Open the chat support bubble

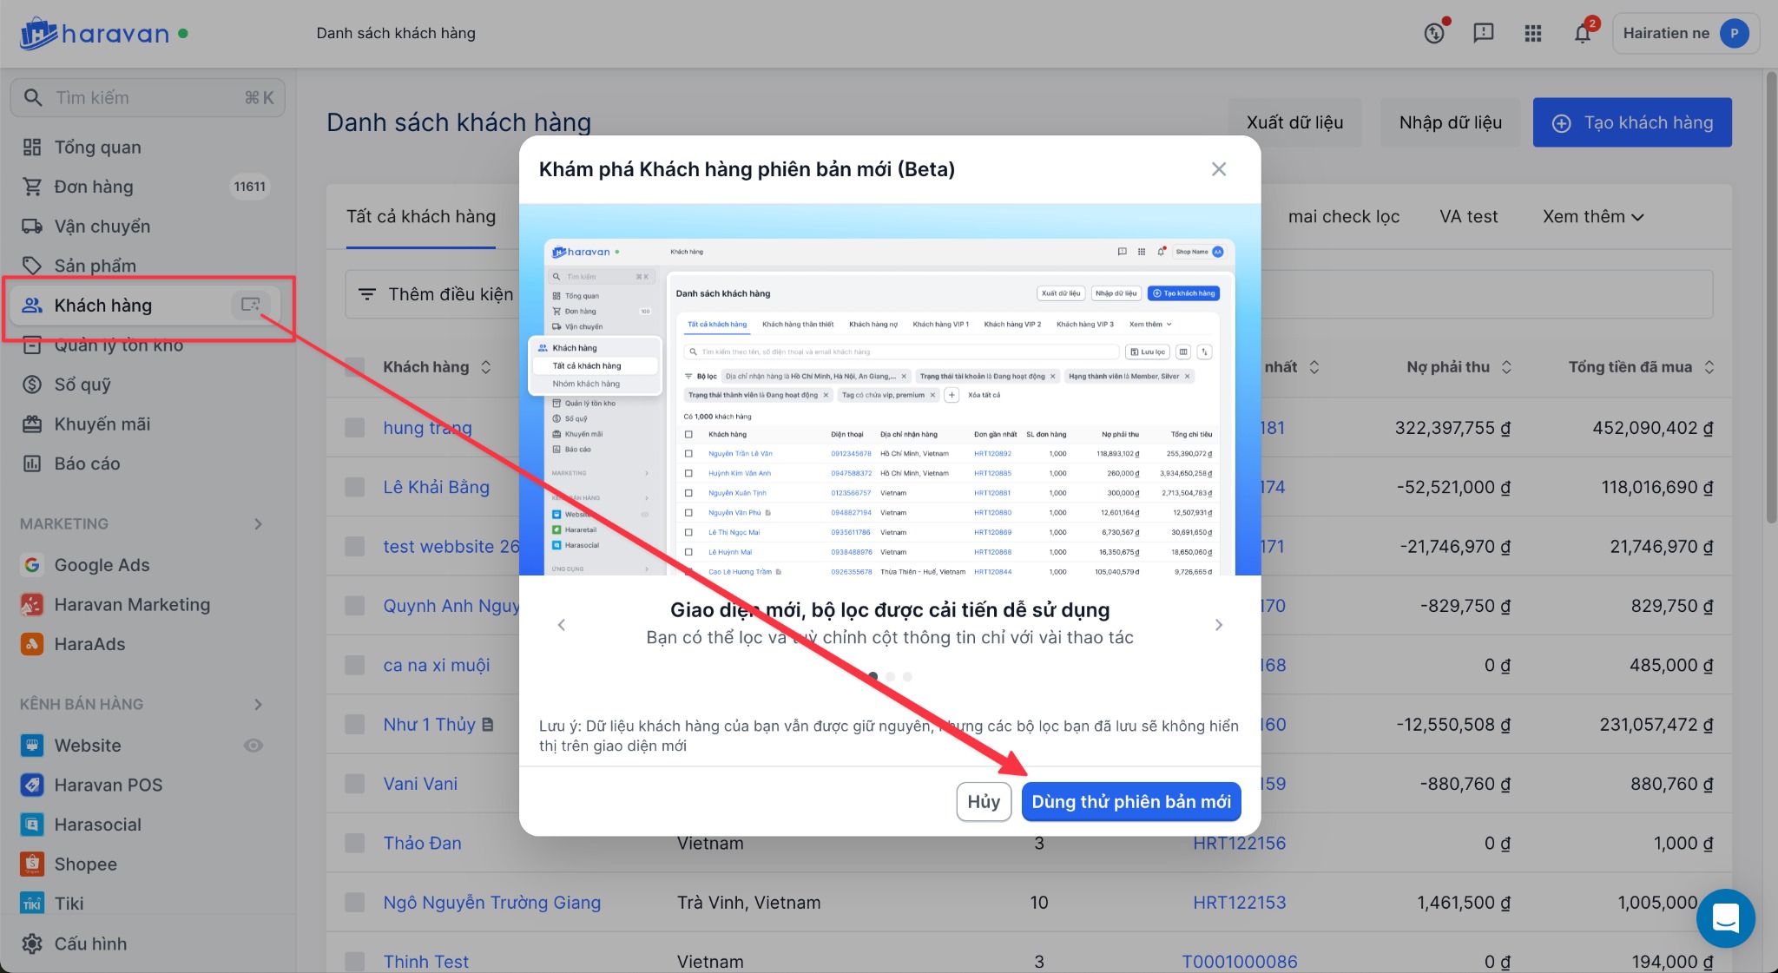click(1725, 917)
